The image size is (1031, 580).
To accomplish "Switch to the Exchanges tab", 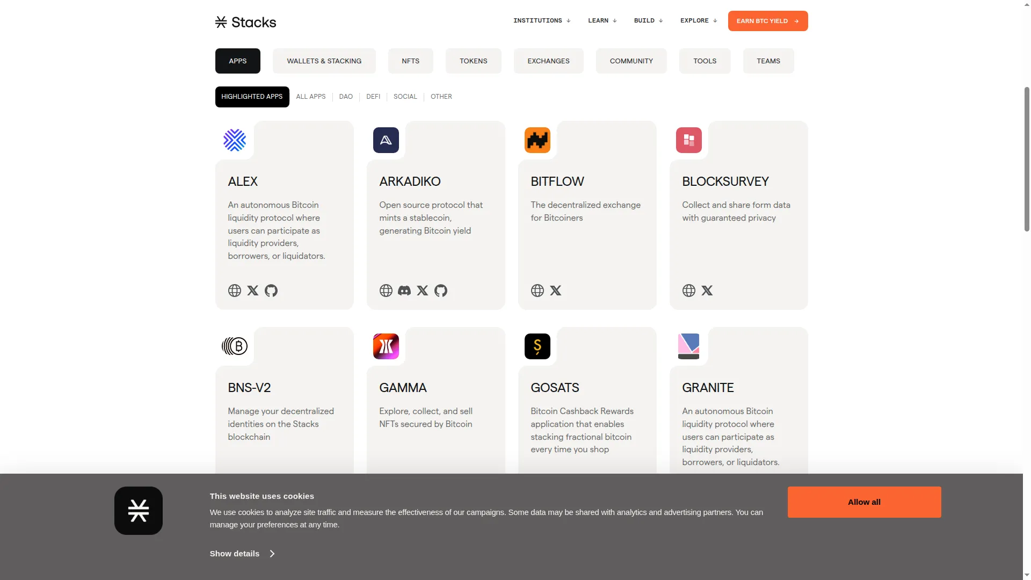I will (549, 61).
